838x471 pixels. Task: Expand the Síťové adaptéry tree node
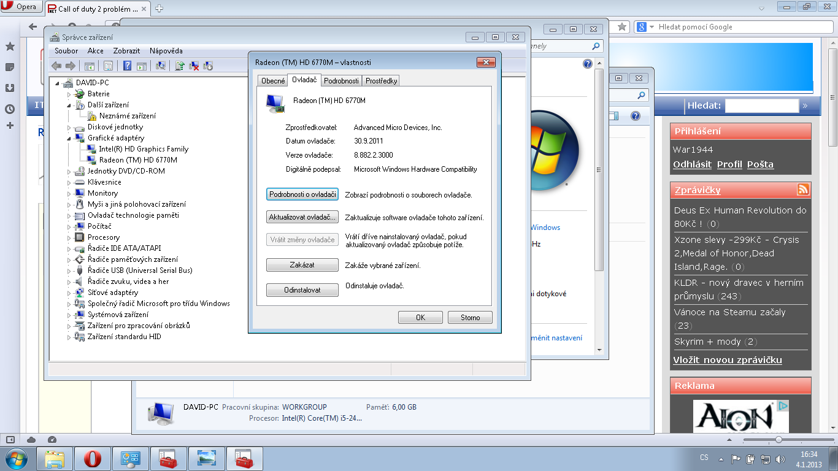coord(69,293)
